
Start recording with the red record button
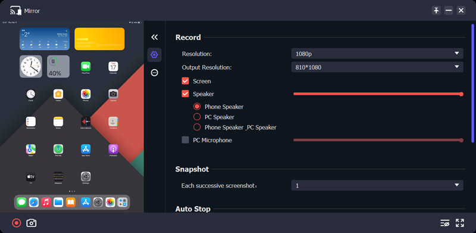pos(17,223)
